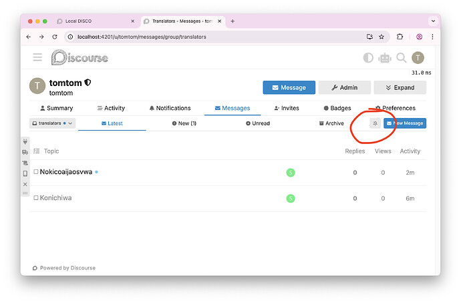
Task: Open the translators group dropdown
Action: [x=52, y=123]
